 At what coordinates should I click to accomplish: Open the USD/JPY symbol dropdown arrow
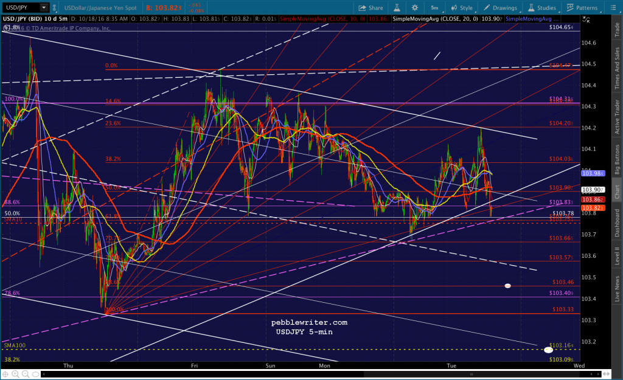44,7
